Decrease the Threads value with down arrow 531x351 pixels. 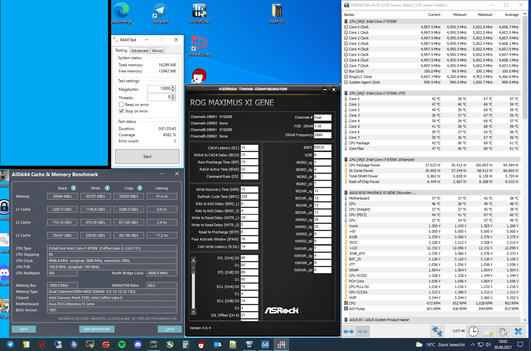tap(173, 99)
